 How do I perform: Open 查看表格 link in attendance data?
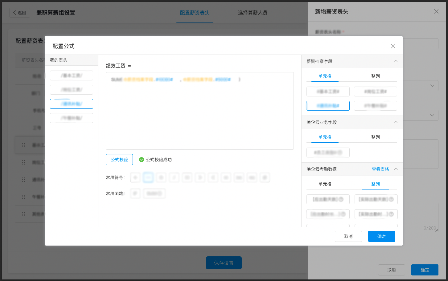pos(380,169)
